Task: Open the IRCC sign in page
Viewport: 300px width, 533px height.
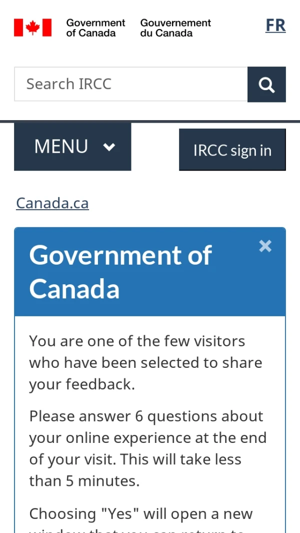Action: point(232,150)
